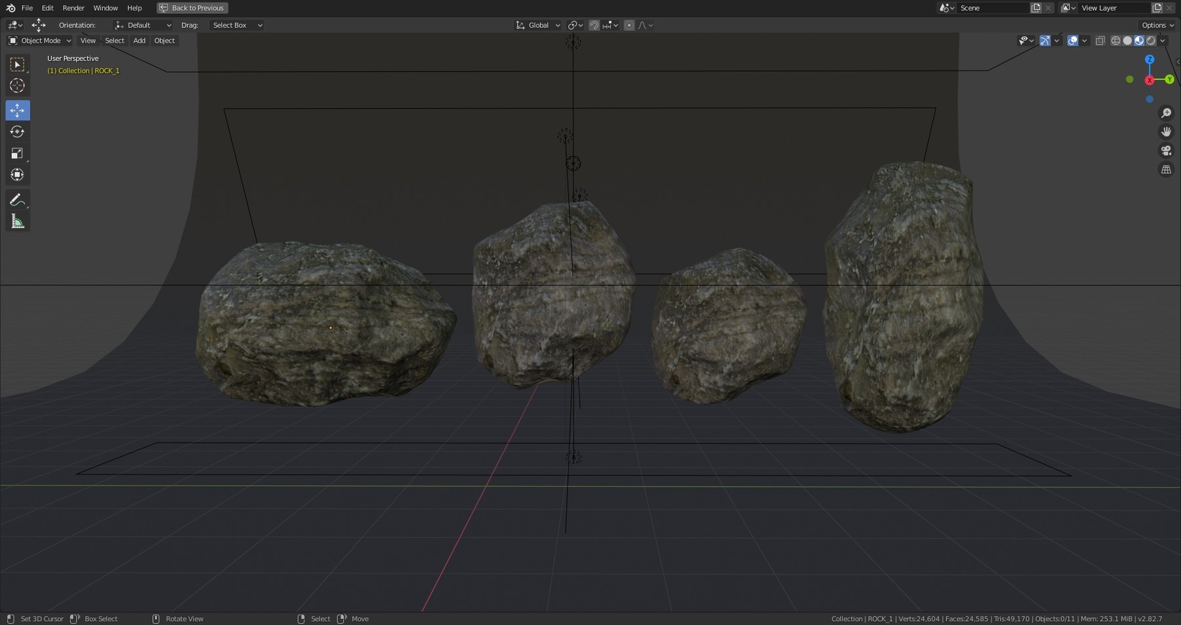Expand the Select Box drag dropdown
1181x625 pixels.
[236, 25]
